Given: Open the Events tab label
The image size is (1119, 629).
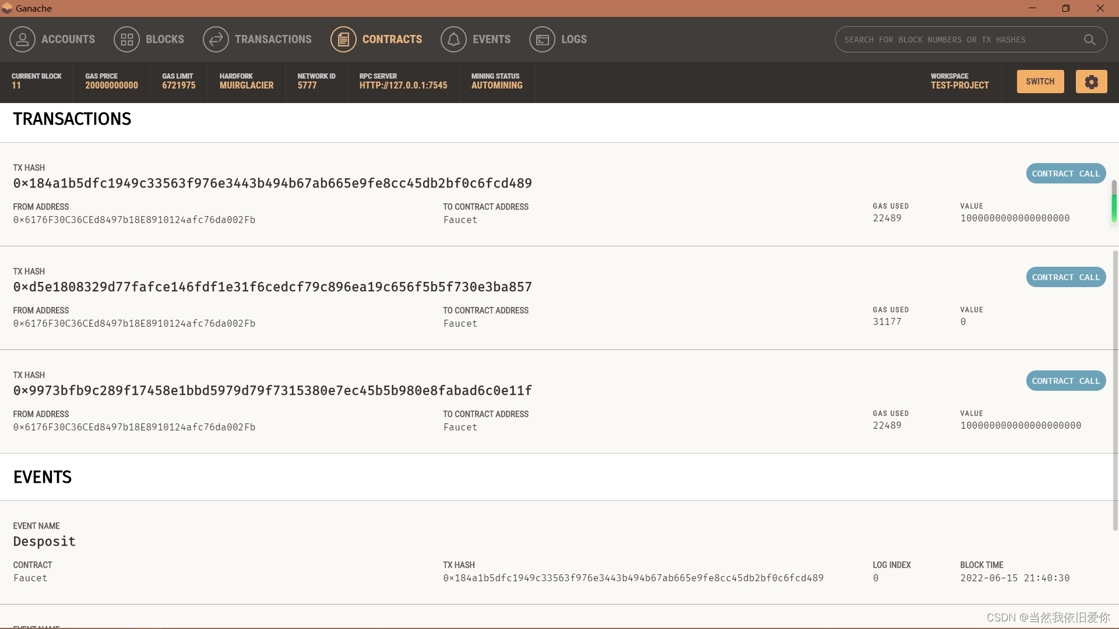Looking at the screenshot, I should [491, 40].
